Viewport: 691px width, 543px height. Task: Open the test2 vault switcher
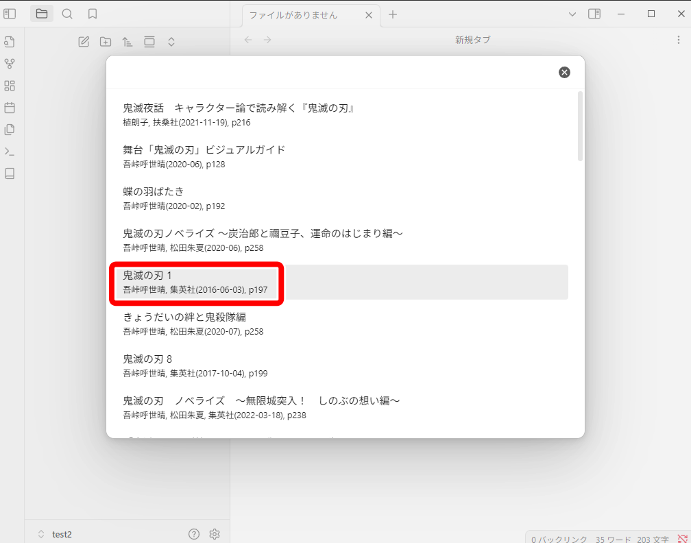(x=55, y=534)
